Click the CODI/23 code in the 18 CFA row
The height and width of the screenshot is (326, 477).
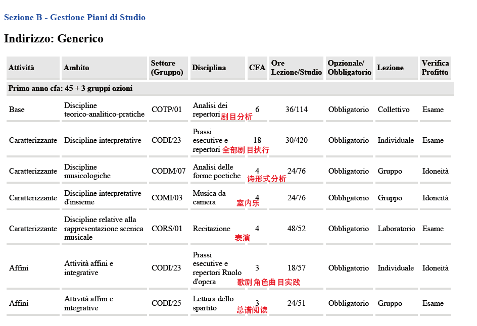tap(166, 140)
